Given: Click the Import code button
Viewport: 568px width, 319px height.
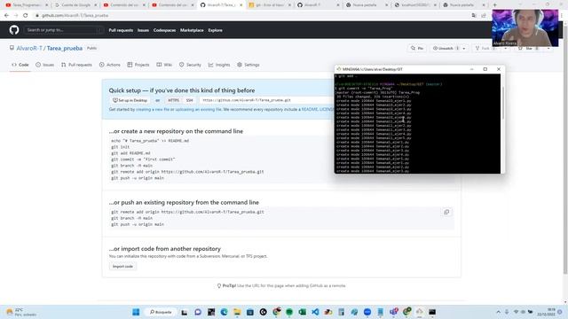Looking at the screenshot, I should pos(122,267).
